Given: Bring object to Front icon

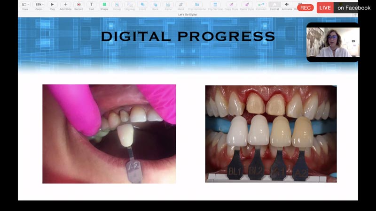Looking at the screenshot, I should tap(142, 5).
